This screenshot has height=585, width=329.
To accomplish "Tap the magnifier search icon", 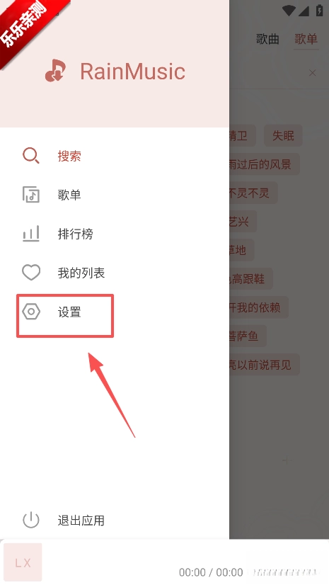I will click(31, 156).
